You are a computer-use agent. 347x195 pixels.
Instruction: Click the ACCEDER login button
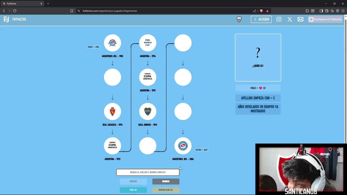(x=261, y=19)
